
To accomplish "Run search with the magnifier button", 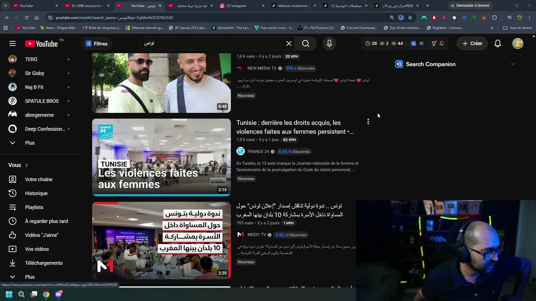I will pos(306,43).
